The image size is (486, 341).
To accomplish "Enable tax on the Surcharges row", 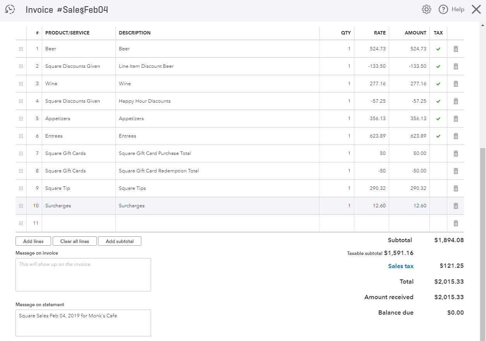I will [438, 206].
